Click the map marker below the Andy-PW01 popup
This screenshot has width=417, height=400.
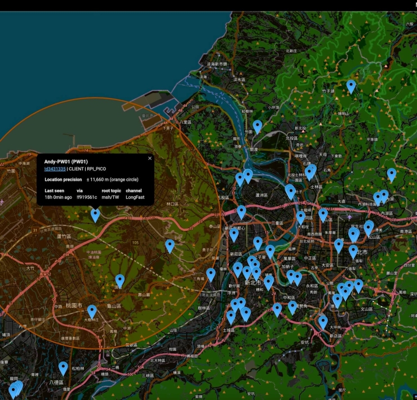[95, 215]
